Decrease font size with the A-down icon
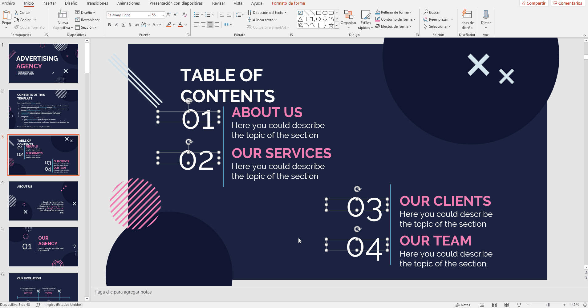 [175, 15]
